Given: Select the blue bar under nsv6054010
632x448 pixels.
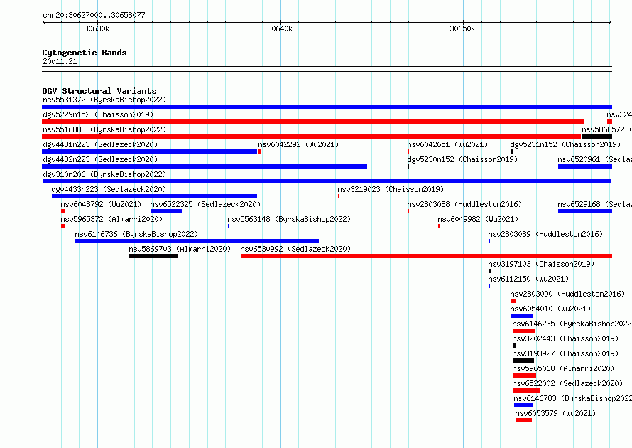Looking at the screenshot, I should pyautogui.click(x=521, y=316).
